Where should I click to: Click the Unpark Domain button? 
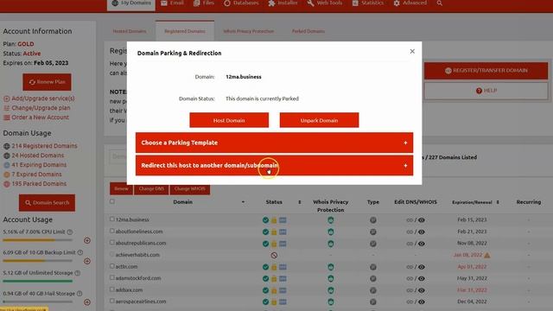[x=319, y=120]
